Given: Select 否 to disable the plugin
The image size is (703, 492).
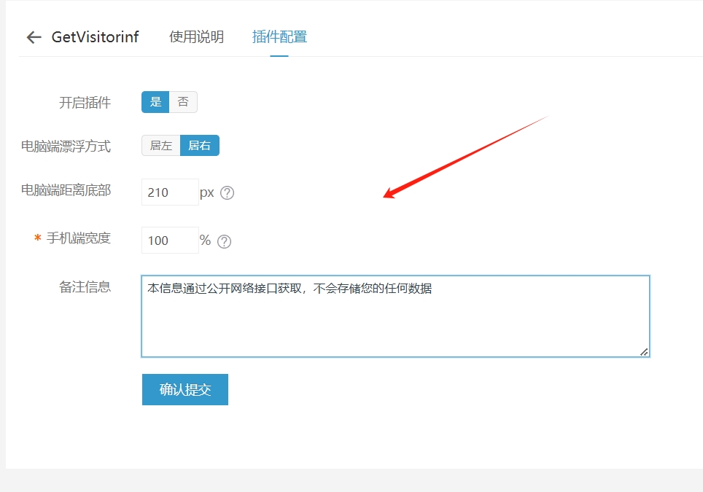Looking at the screenshot, I should (183, 102).
